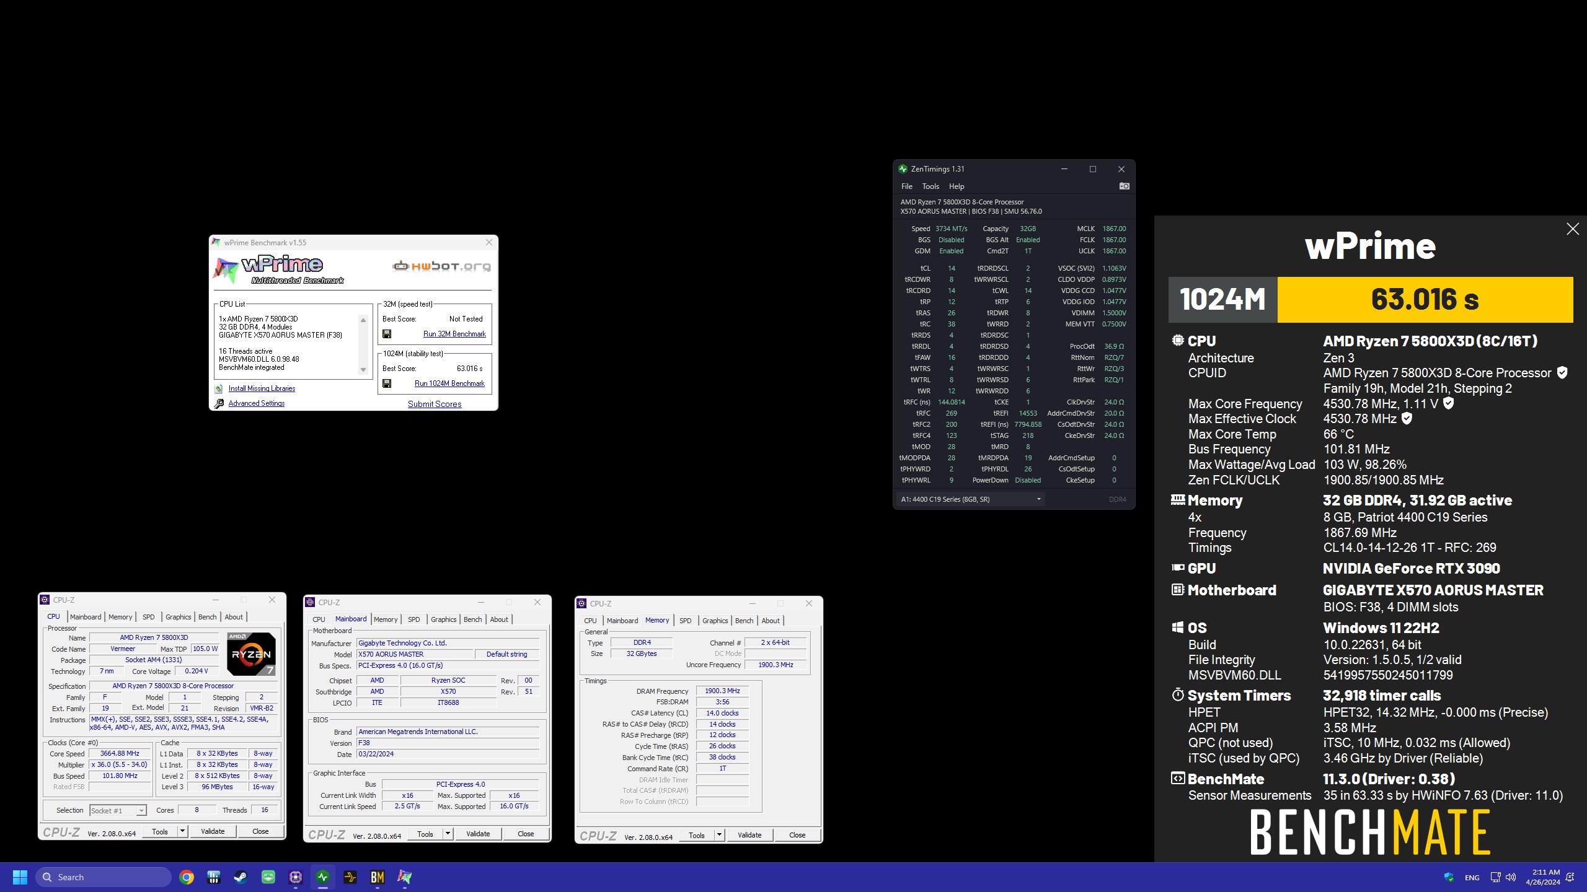Open the Tools dropdown arrow in CPU-Z Memory window

pos(719,835)
